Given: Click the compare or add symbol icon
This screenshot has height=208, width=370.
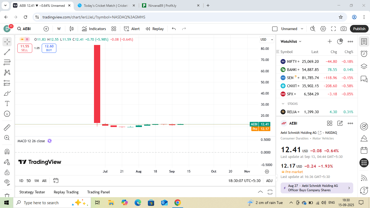Looking at the screenshot, I should click(x=46, y=29).
